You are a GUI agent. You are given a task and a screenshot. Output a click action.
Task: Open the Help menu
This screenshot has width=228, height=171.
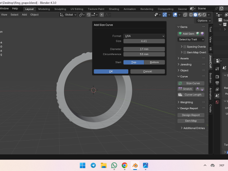[x=15, y=9]
